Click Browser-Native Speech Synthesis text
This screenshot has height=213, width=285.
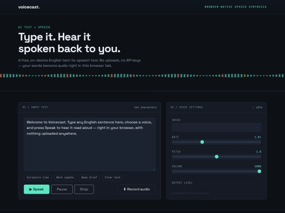pyautogui.click(x=235, y=7)
